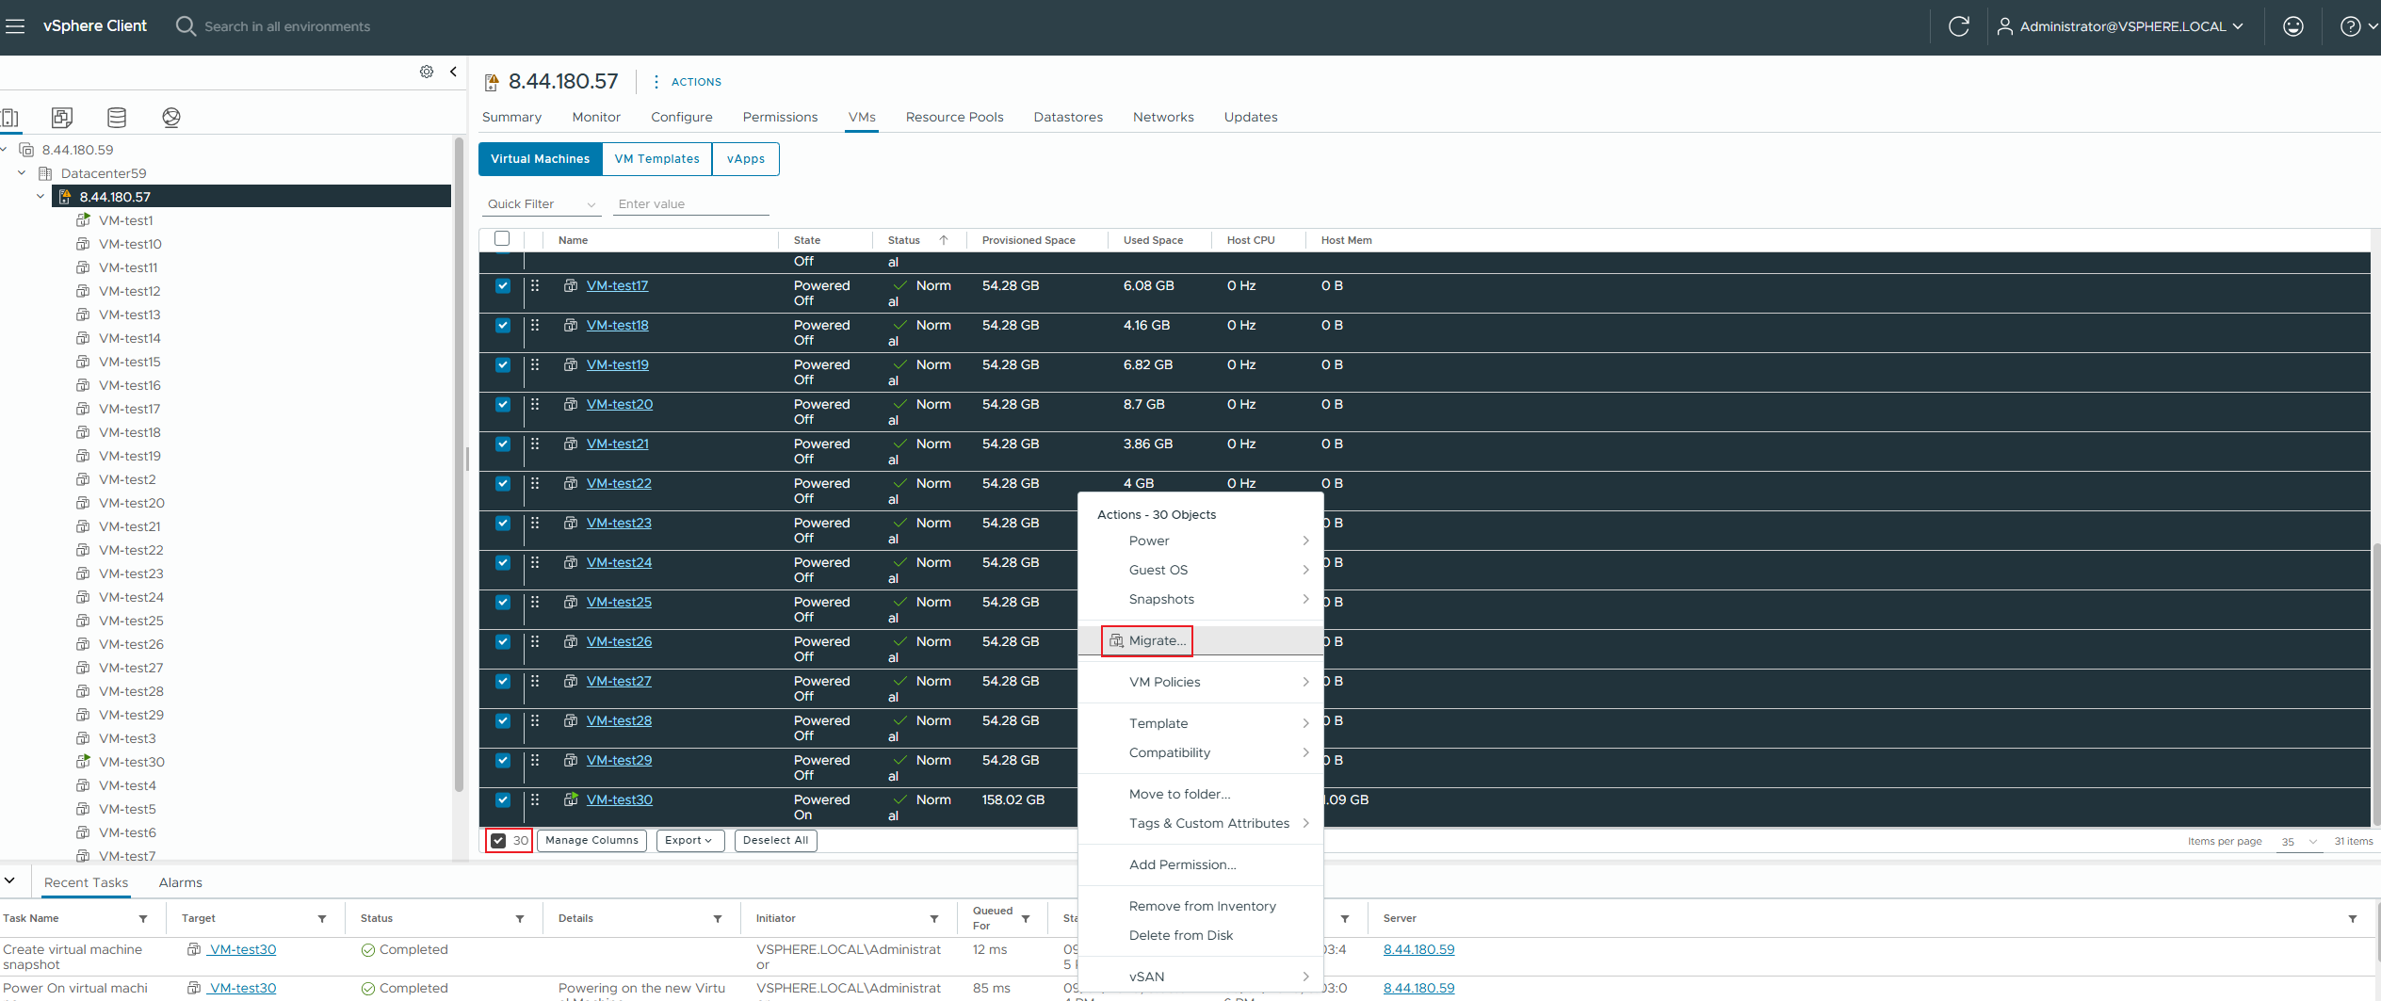Switch to the Datastores tab
Viewport: 2381px width, 1001px height.
click(1068, 117)
